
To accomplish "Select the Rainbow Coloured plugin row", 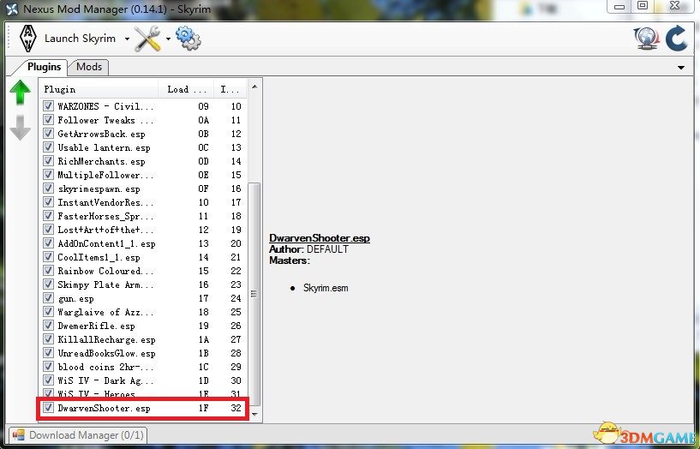I will [x=143, y=271].
